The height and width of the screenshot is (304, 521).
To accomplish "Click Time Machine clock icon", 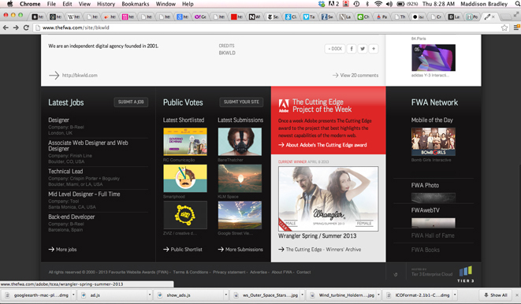I will pos(356,4).
